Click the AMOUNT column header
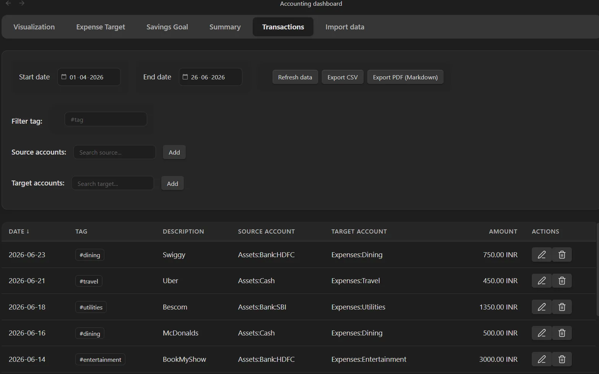Viewport: 599px width, 374px height. click(x=503, y=231)
